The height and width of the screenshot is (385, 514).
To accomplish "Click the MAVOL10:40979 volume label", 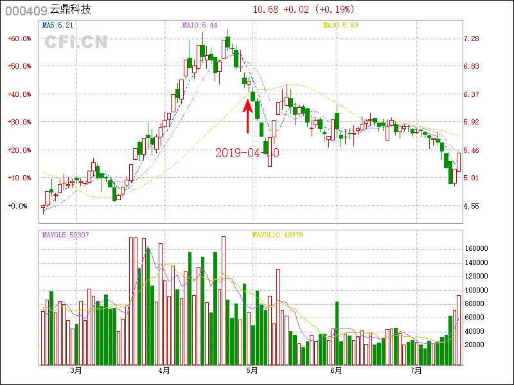I will [x=277, y=235].
